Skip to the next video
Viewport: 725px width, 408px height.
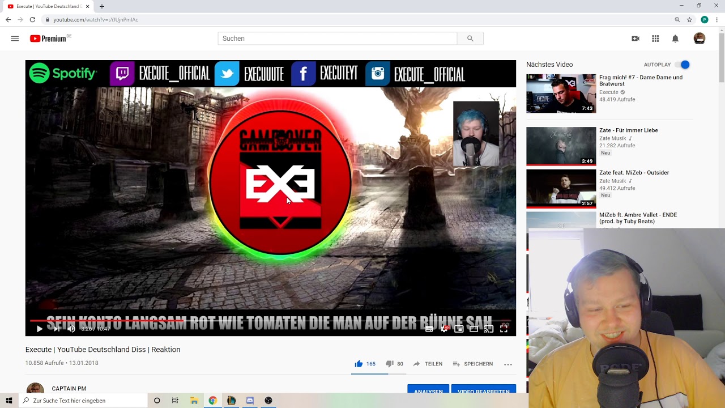click(57, 329)
